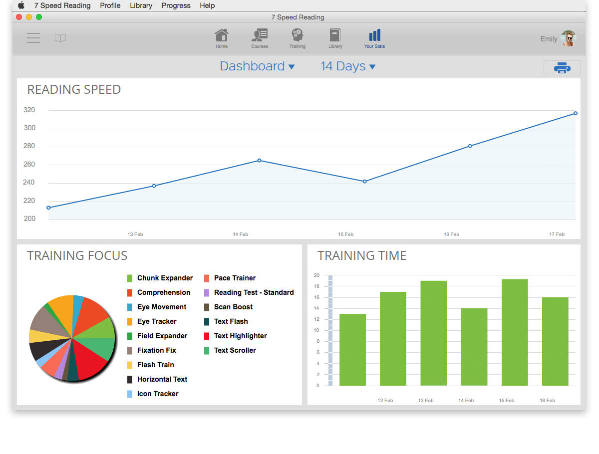
Task: Click the Flash Train legend swatch
Action: [130, 365]
